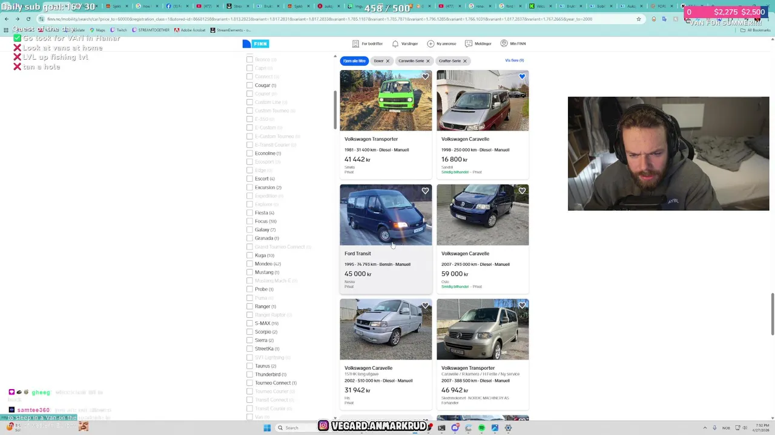Screen dimensions: 775x435
Task: Open the Maps bookmark
Action: coord(97,30)
